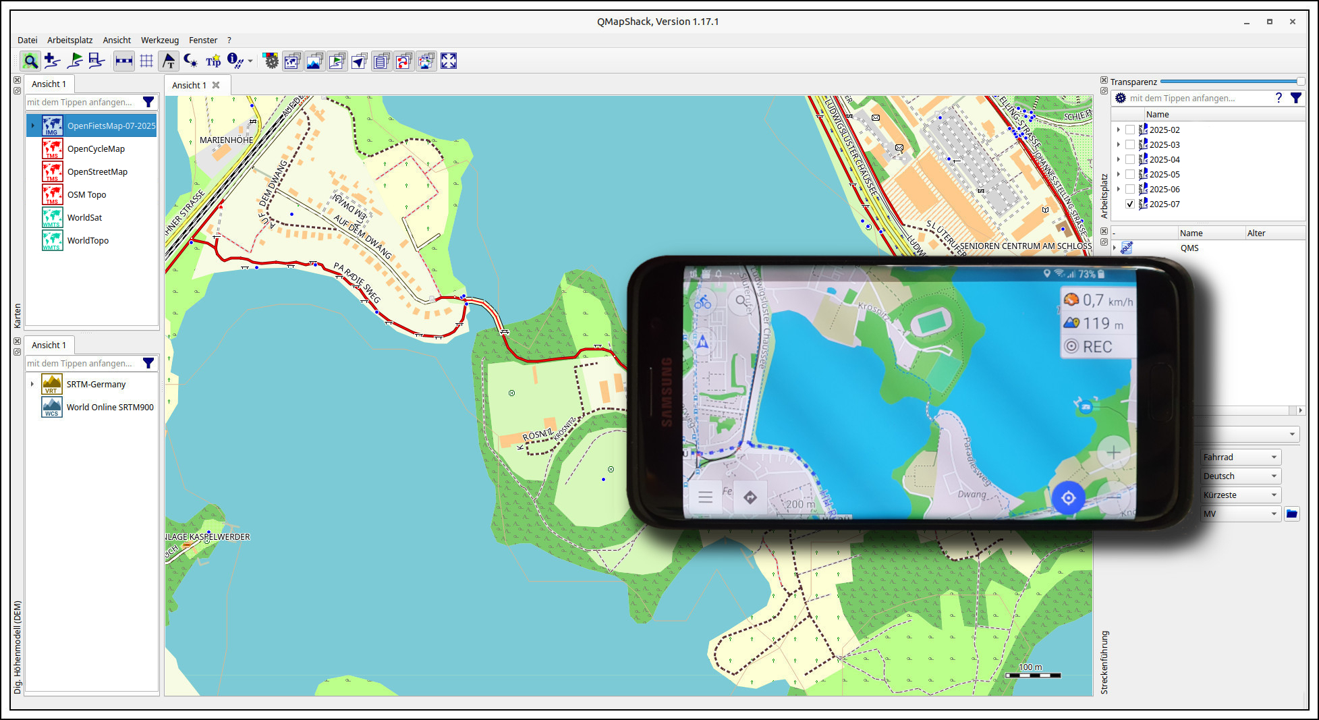Expand the 2025-06 project tree item
The height and width of the screenshot is (720, 1319).
pos(1118,189)
